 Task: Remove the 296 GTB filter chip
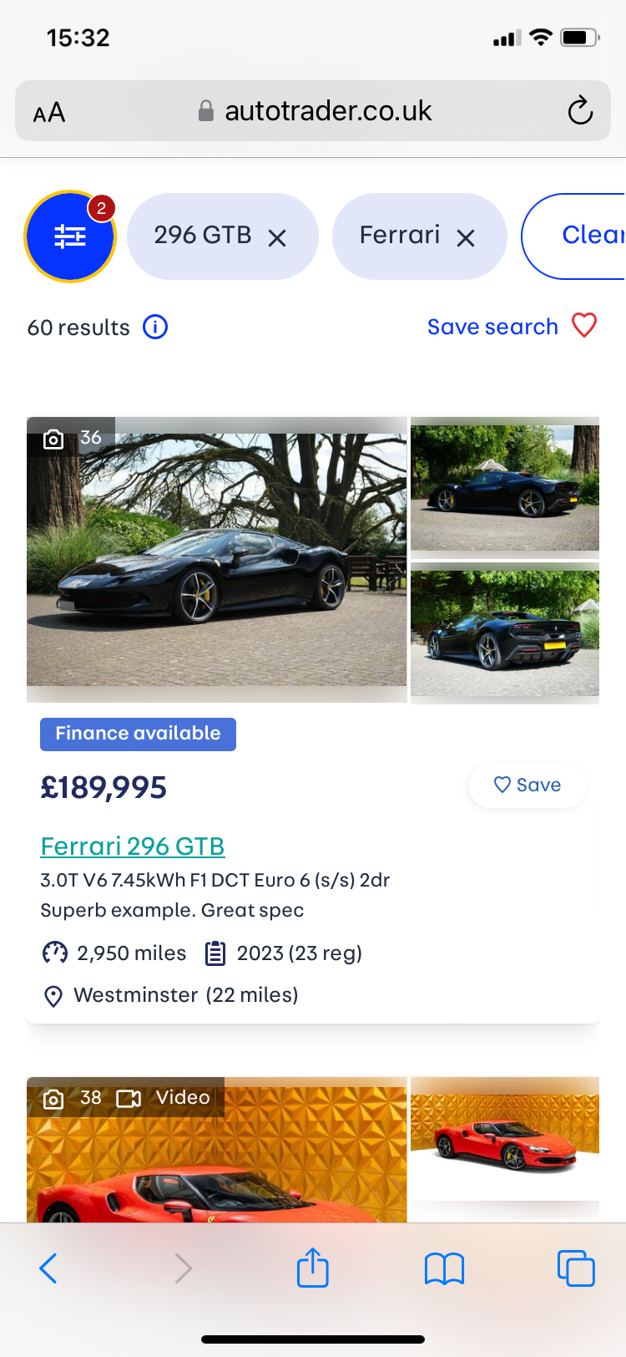point(277,238)
